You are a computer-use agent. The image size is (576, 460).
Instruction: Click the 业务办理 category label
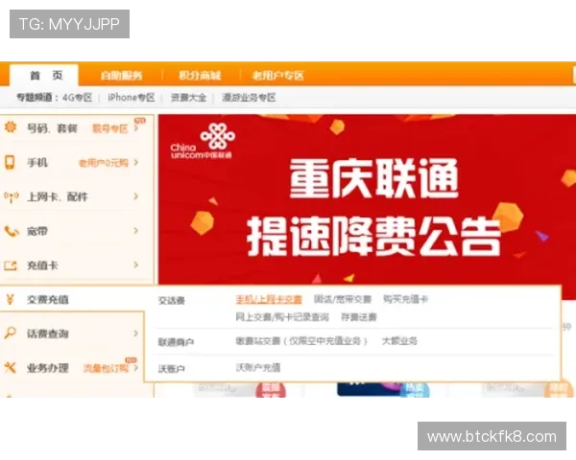(x=47, y=368)
